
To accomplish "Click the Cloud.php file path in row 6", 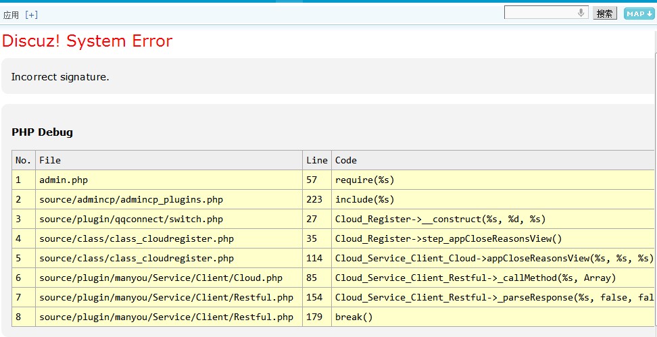I will pos(161,278).
